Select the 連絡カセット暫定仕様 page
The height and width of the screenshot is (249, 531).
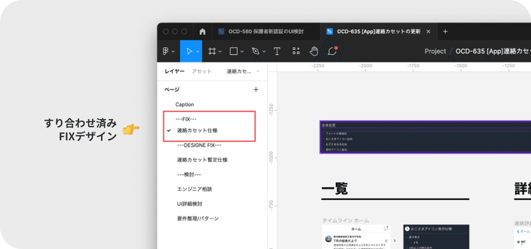coord(202,160)
